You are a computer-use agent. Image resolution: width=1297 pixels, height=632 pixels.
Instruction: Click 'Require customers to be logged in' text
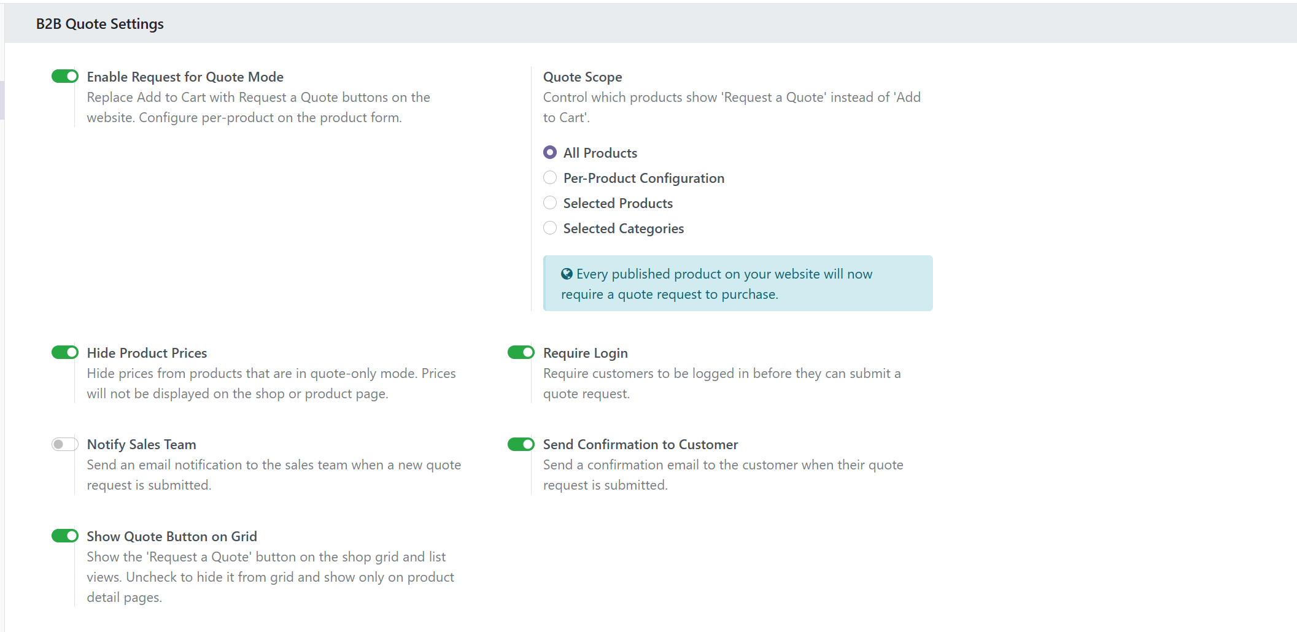pos(722,383)
